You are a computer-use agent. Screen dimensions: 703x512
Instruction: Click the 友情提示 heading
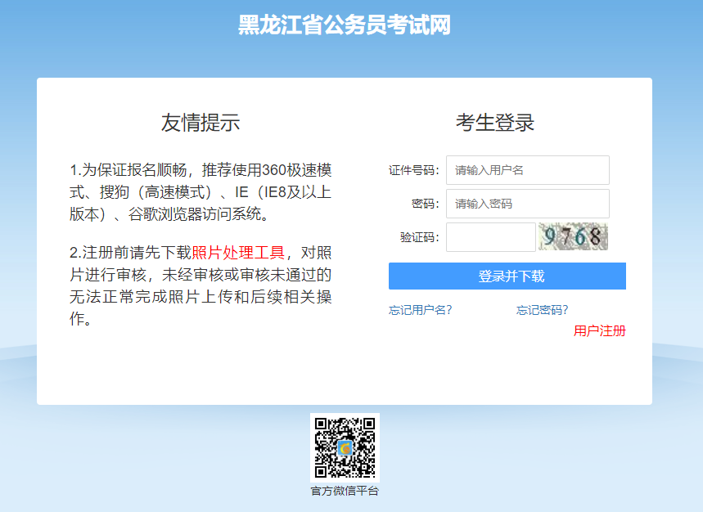(x=201, y=123)
